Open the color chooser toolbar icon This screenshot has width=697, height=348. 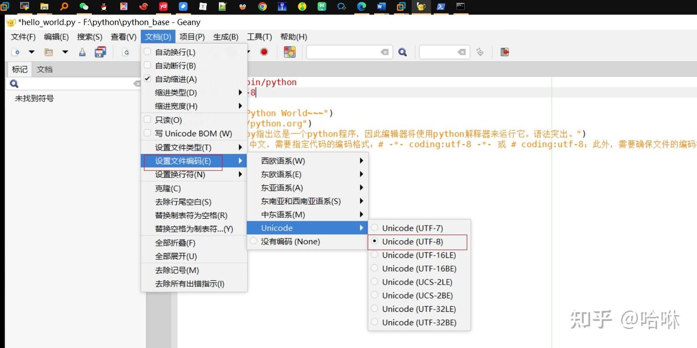point(289,52)
